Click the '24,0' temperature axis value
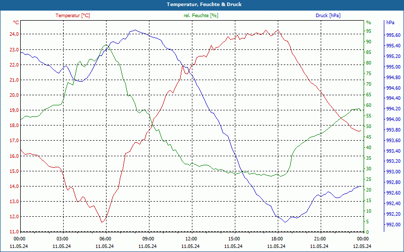404x252 pixels. click(14, 34)
